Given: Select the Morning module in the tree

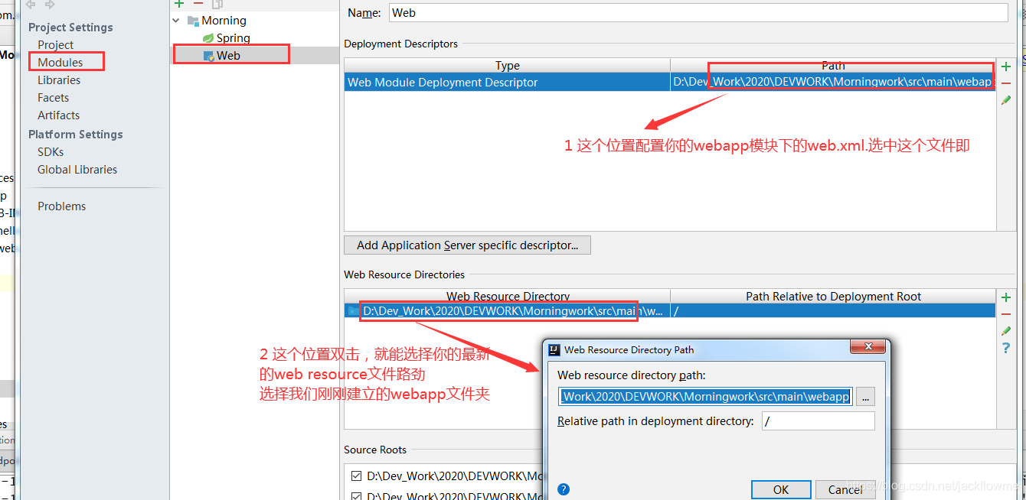Looking at the screenshot, I should 224,21.
